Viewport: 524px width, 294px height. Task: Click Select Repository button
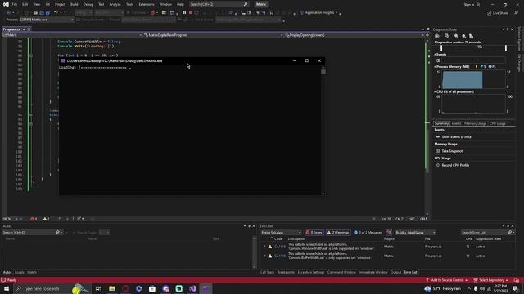click(x=490, y=280)
